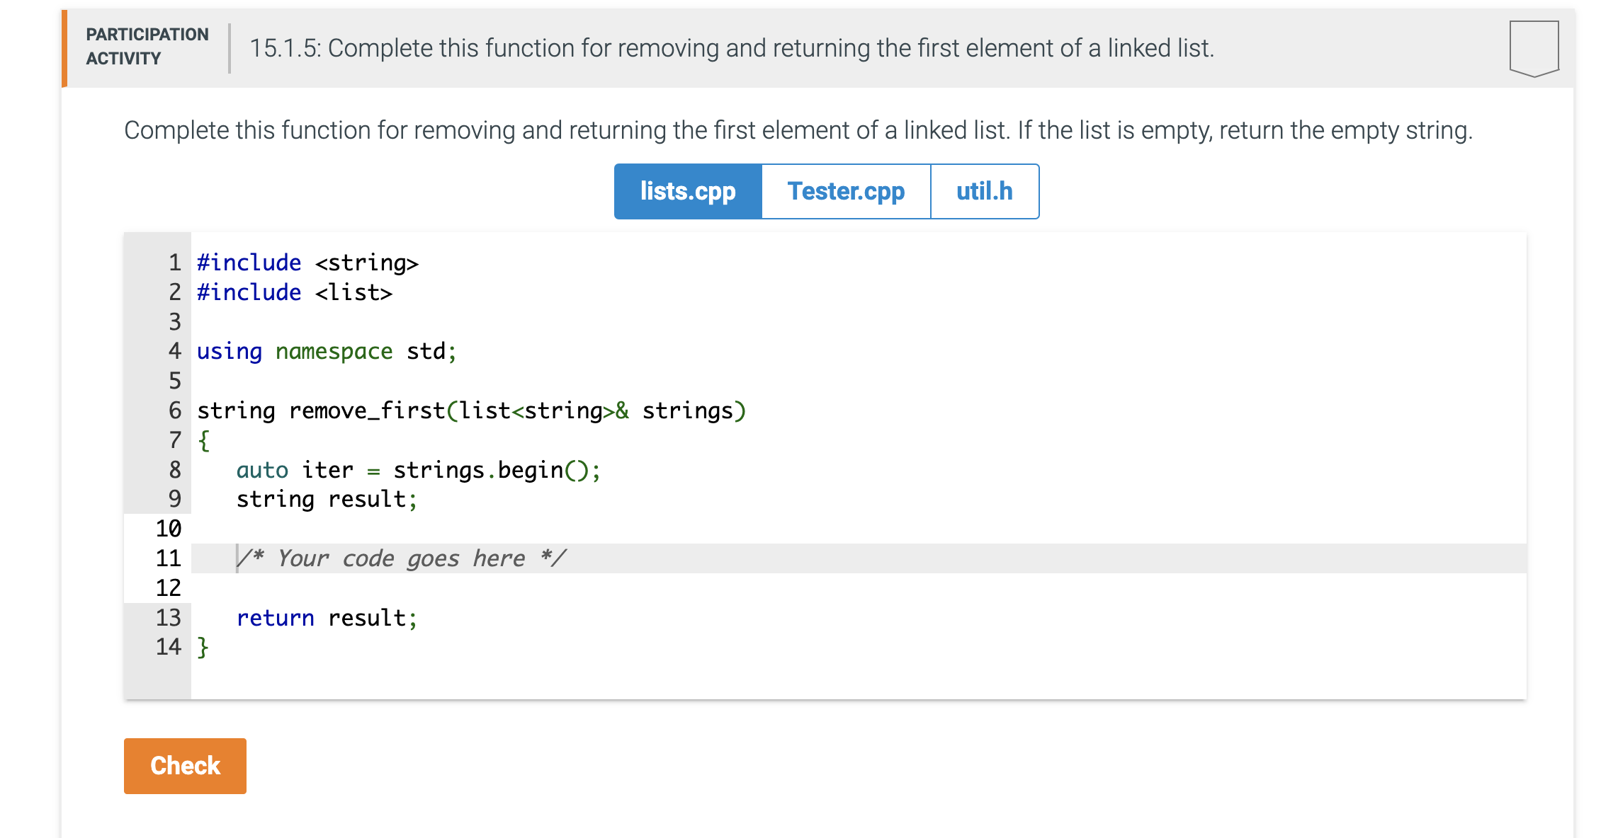Click the 'Your code goes here' comment line
The image size is (1618, 838).
(x=402, y=558)
